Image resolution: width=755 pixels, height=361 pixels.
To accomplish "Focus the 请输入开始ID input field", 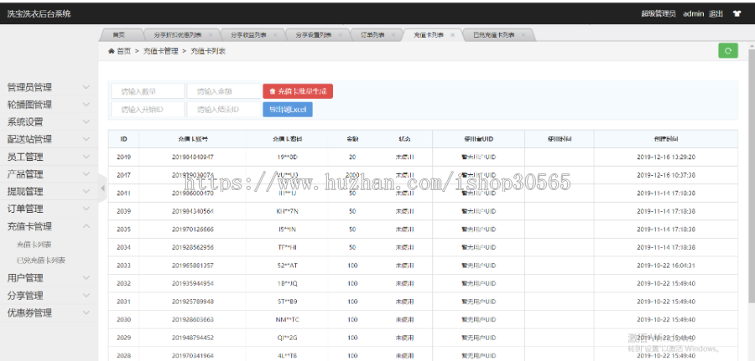I will 148,110.
